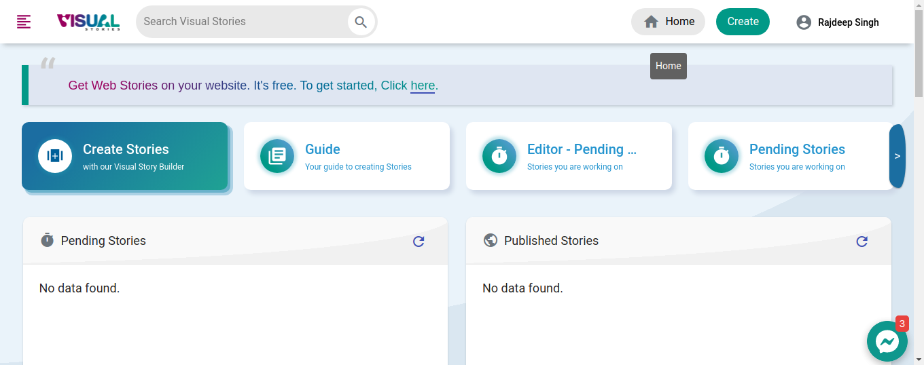Image resolution: width=924 pixels, height=365 pixels.
Task: Refresh the Pending Stories panel
Action: [419, 242]
